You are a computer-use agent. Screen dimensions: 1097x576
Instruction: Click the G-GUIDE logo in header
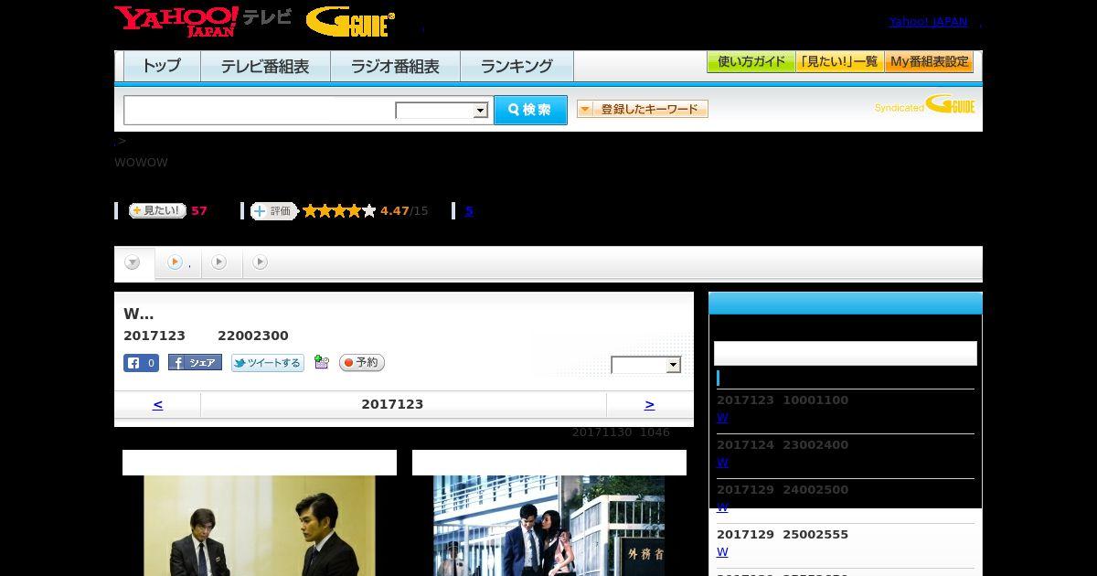pos(350,22)
